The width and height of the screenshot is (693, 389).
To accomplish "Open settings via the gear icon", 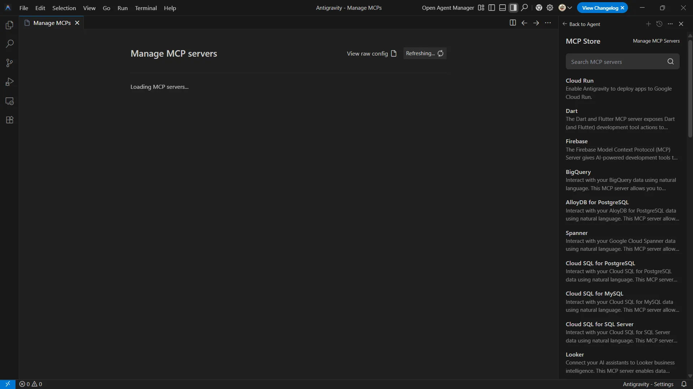I will [x=550, y=8].
